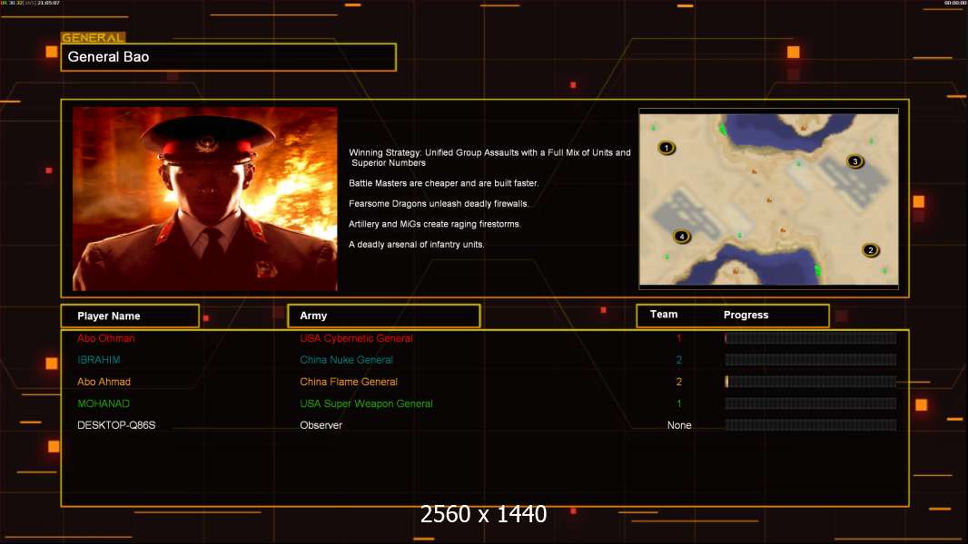Click the Fearsome Dragons firewalls line

pyautogui.click(x=439, y=203)
